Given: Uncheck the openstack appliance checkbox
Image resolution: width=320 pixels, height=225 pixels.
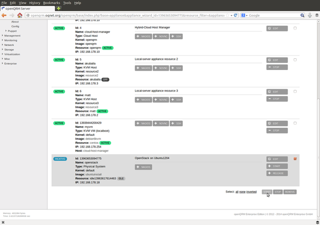Looking at the screenshot, I should 295,159.
